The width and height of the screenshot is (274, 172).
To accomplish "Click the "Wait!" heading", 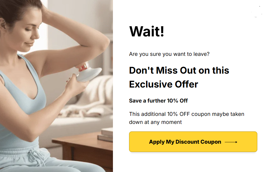I will 147,31.
